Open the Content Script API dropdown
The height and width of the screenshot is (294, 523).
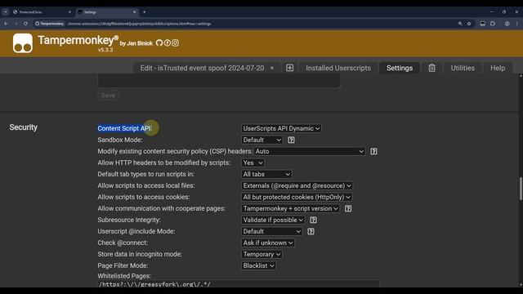[x=281, y=128]
